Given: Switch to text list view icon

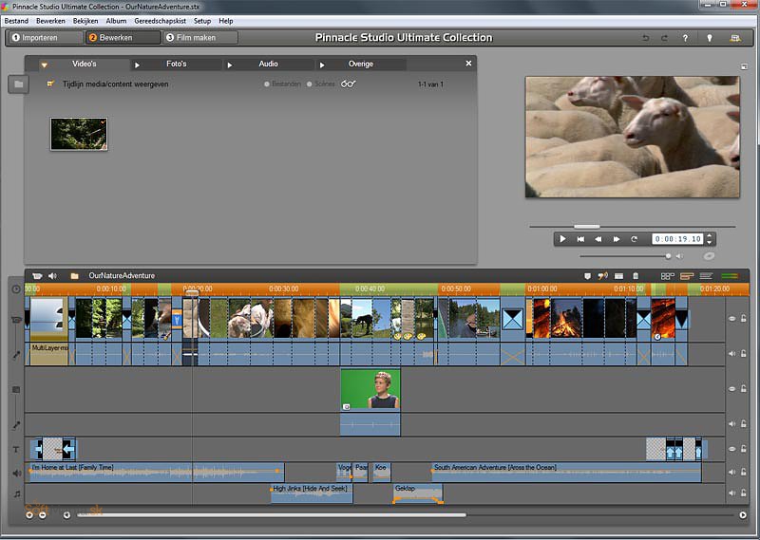Looking at the screenshot, I should [706, 276].
